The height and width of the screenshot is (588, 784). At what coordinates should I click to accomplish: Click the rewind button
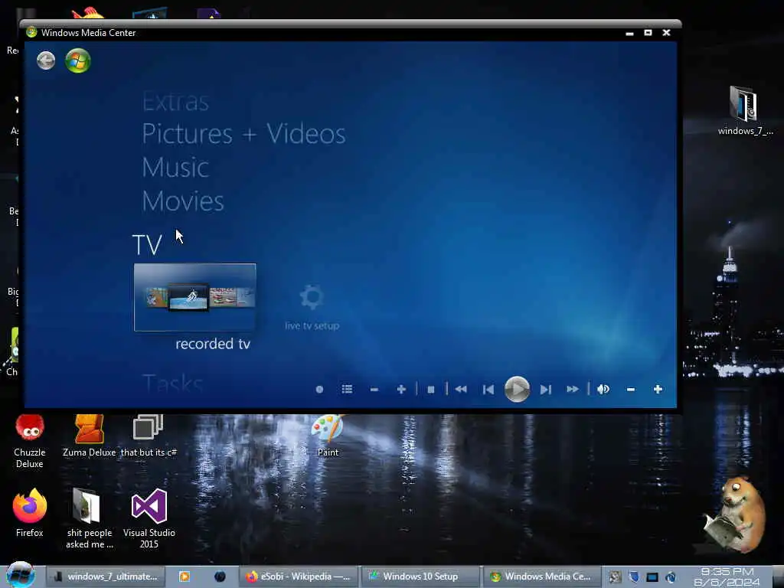point(461,389)
